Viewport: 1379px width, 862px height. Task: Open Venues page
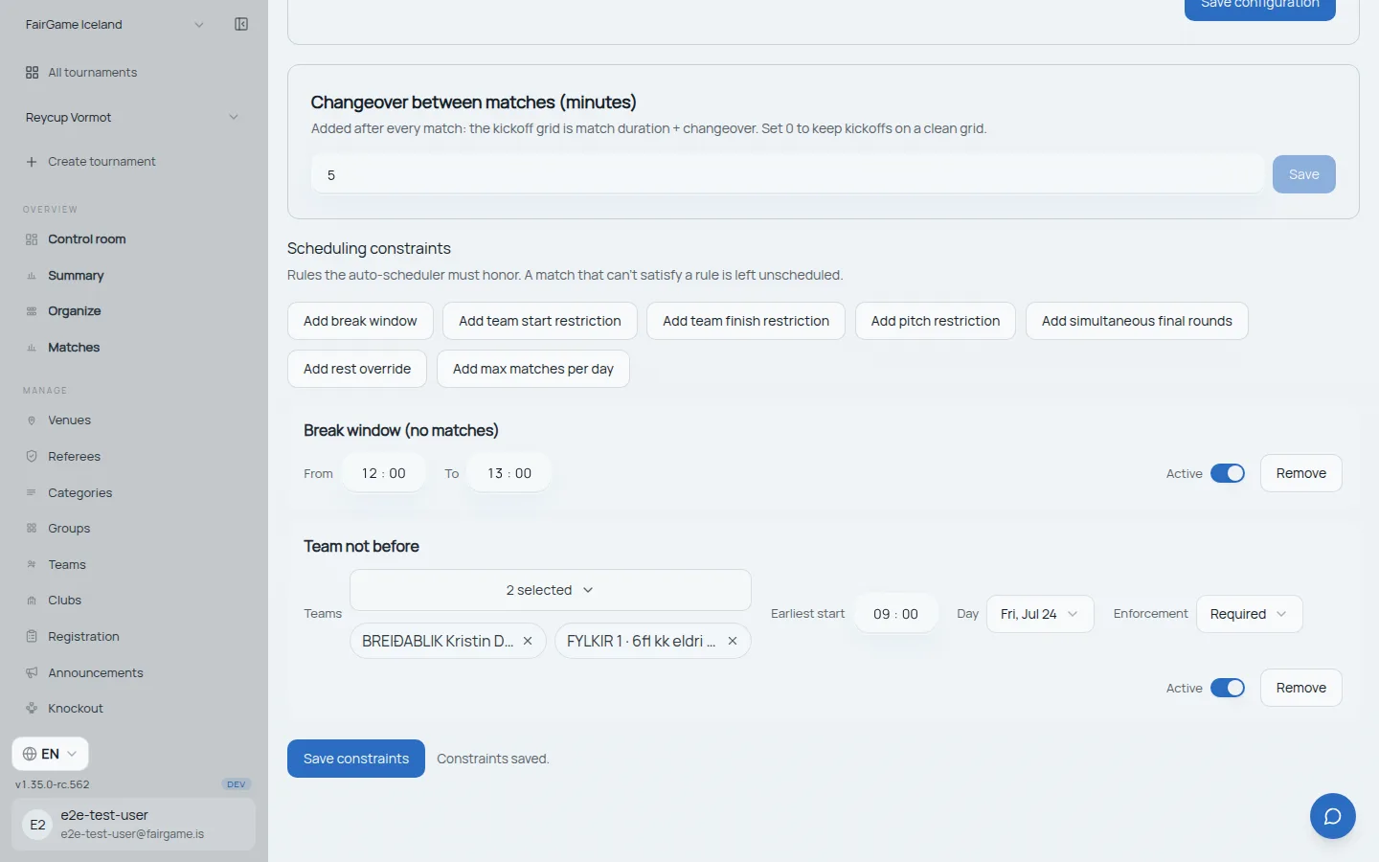(69, 420)
